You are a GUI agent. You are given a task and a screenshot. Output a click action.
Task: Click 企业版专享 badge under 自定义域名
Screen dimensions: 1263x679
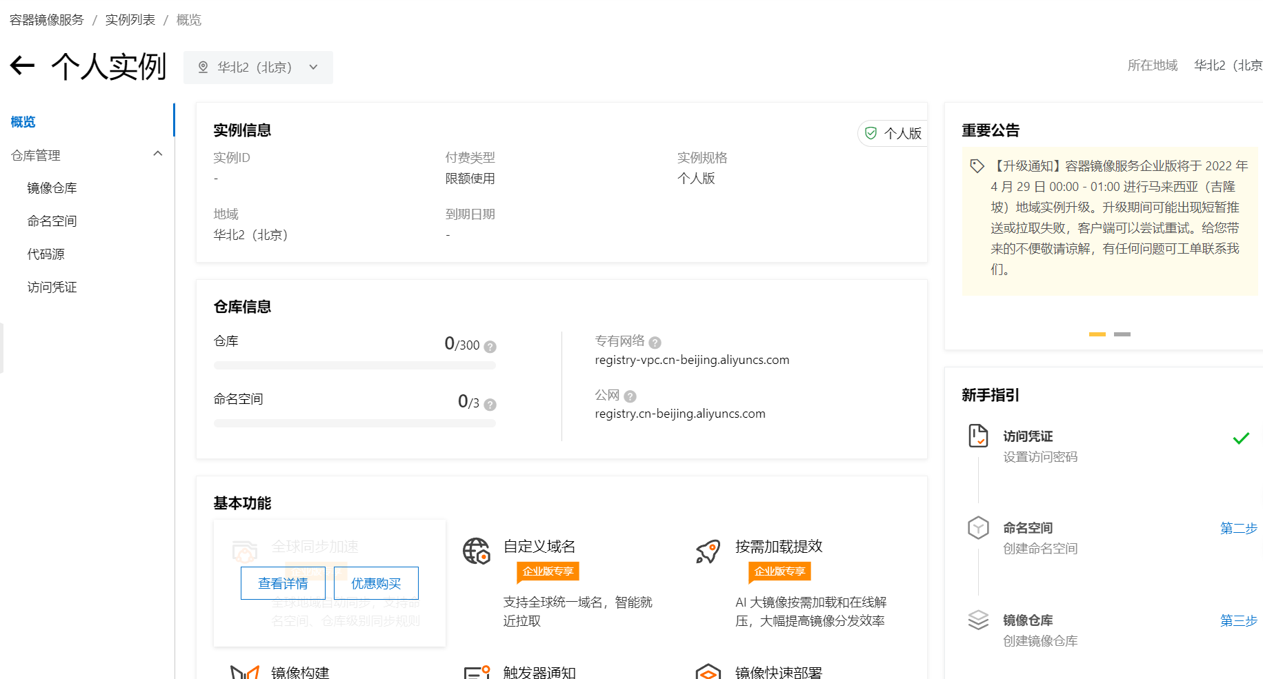(548, 571)
